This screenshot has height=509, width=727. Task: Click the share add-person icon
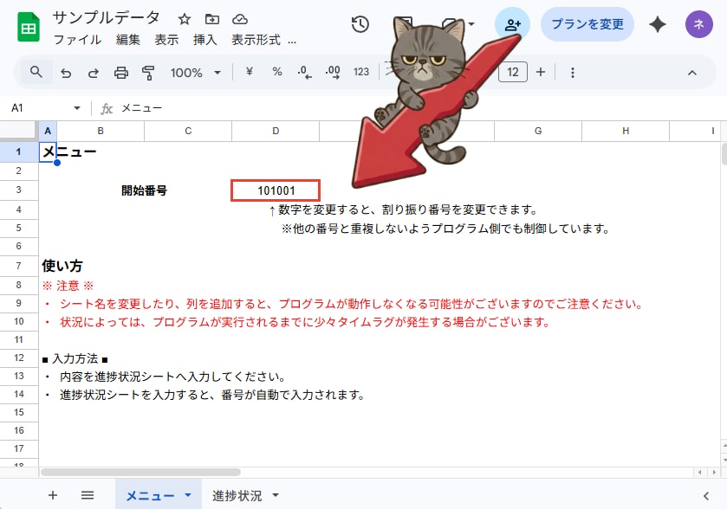[512, 24]
